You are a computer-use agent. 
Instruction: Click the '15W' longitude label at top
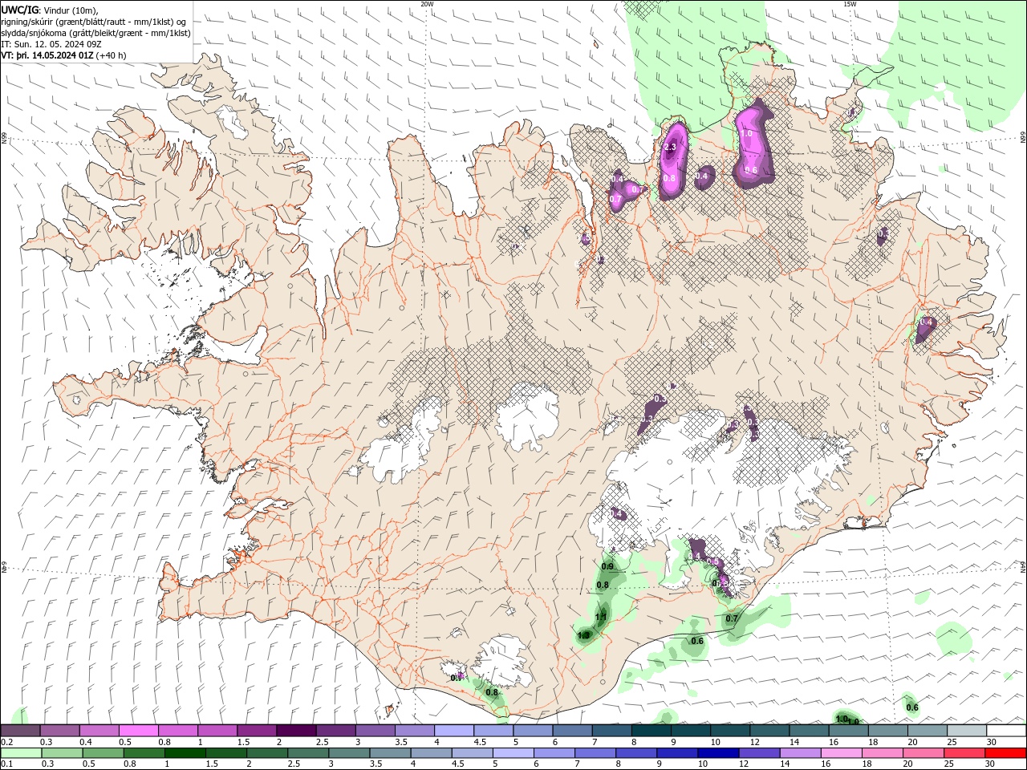pyautogui.click(x=850, y=3)
